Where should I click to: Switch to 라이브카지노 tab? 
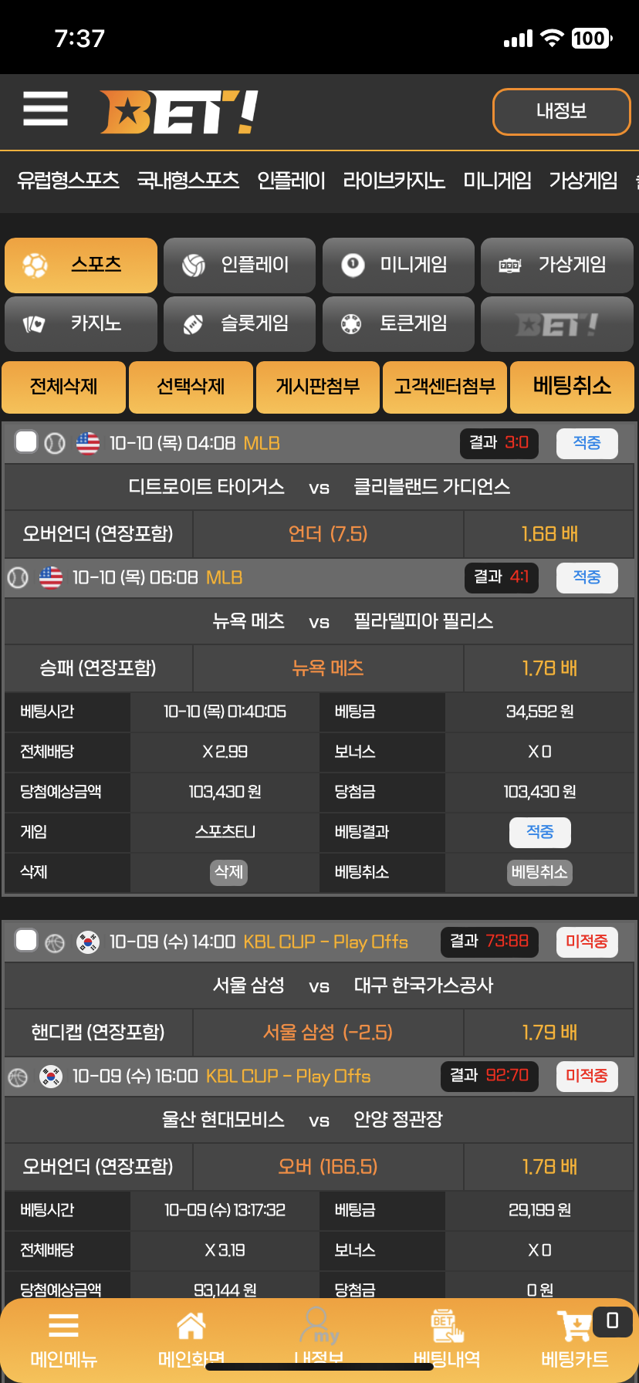coord(394,181)
